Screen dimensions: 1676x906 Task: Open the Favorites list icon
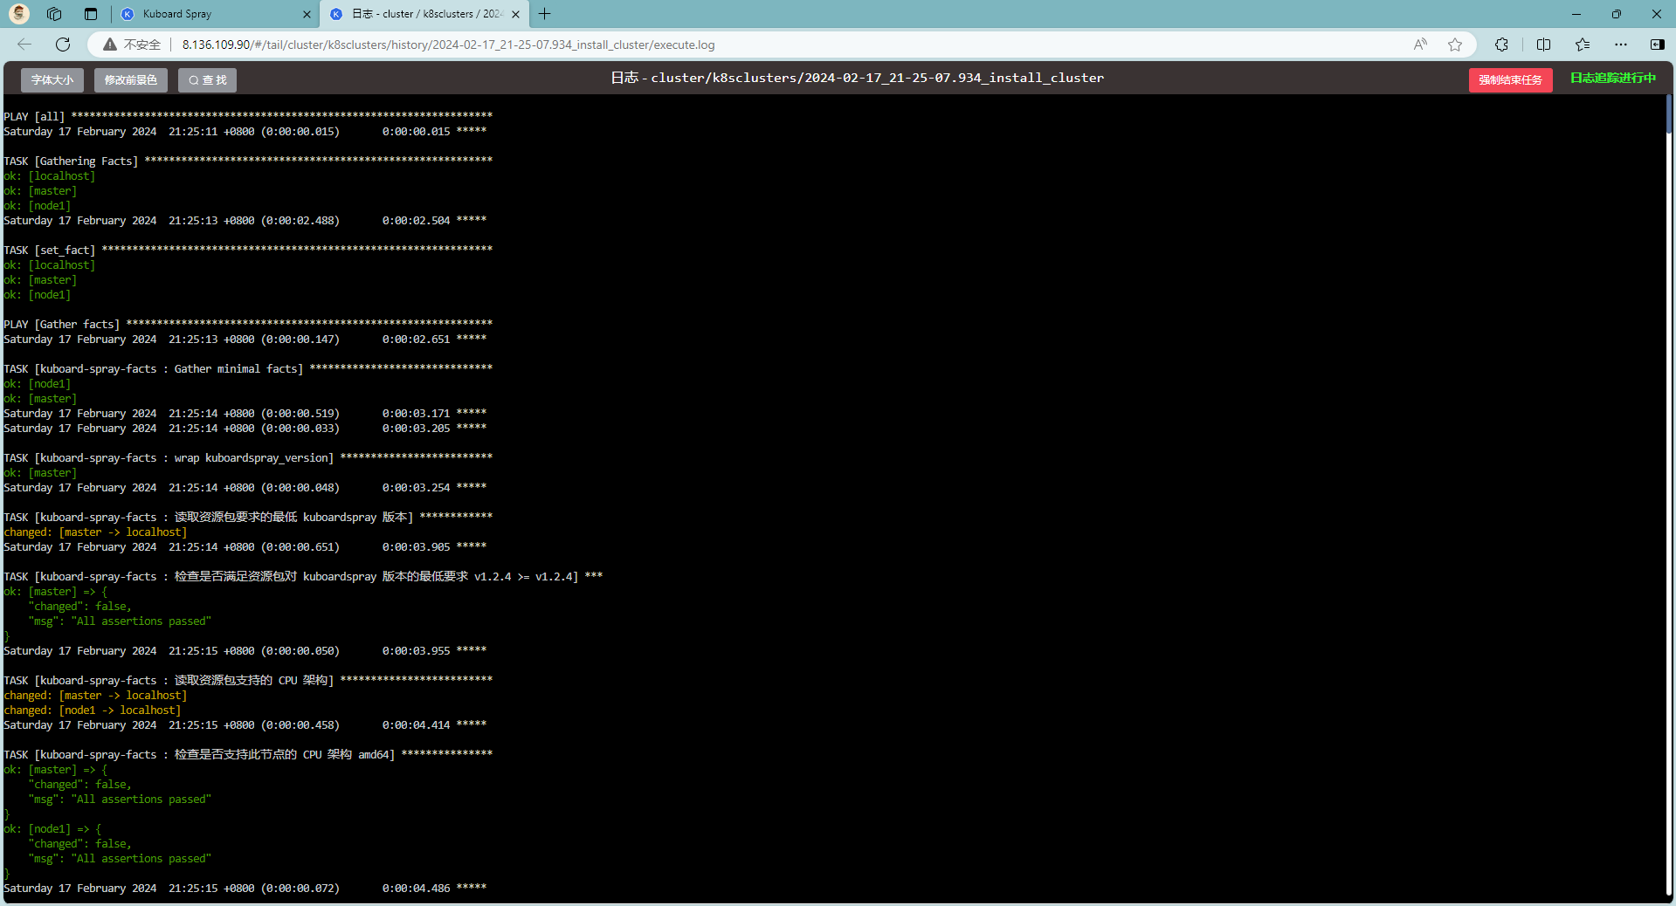point(1582,45)
